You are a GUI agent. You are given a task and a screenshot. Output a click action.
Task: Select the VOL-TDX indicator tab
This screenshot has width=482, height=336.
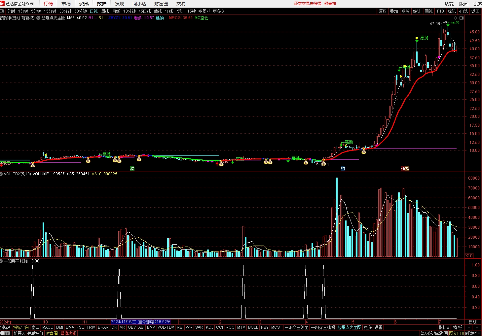pyautogui.click(x=166, y=327)
